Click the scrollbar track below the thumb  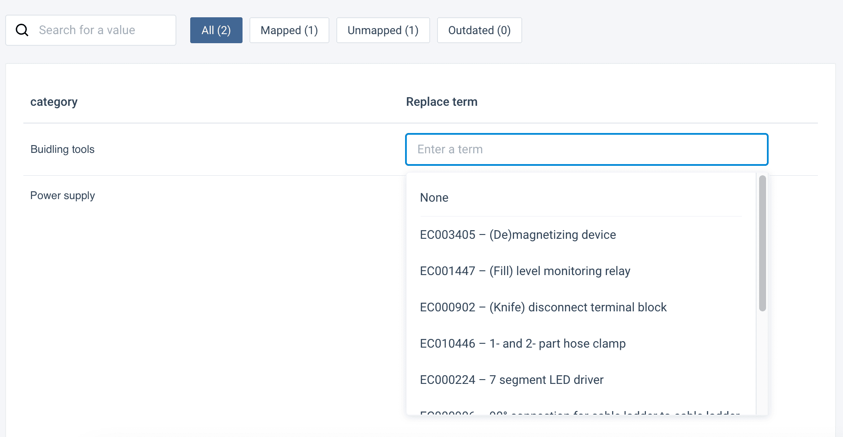pos(762,363)
